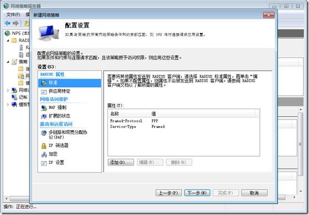Open the IP 筛选器 lock item
This screenshot has height=215, width=309.
tap(55, 146)
